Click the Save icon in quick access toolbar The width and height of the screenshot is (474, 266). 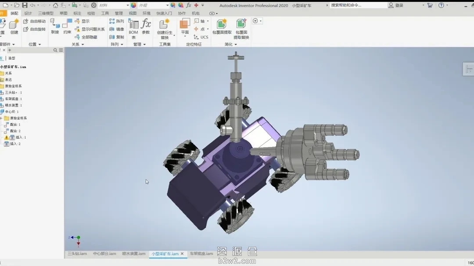click(24, 4)
